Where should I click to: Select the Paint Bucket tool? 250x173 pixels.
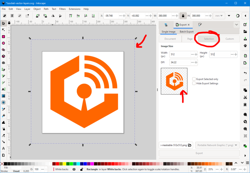pos(3,116)
